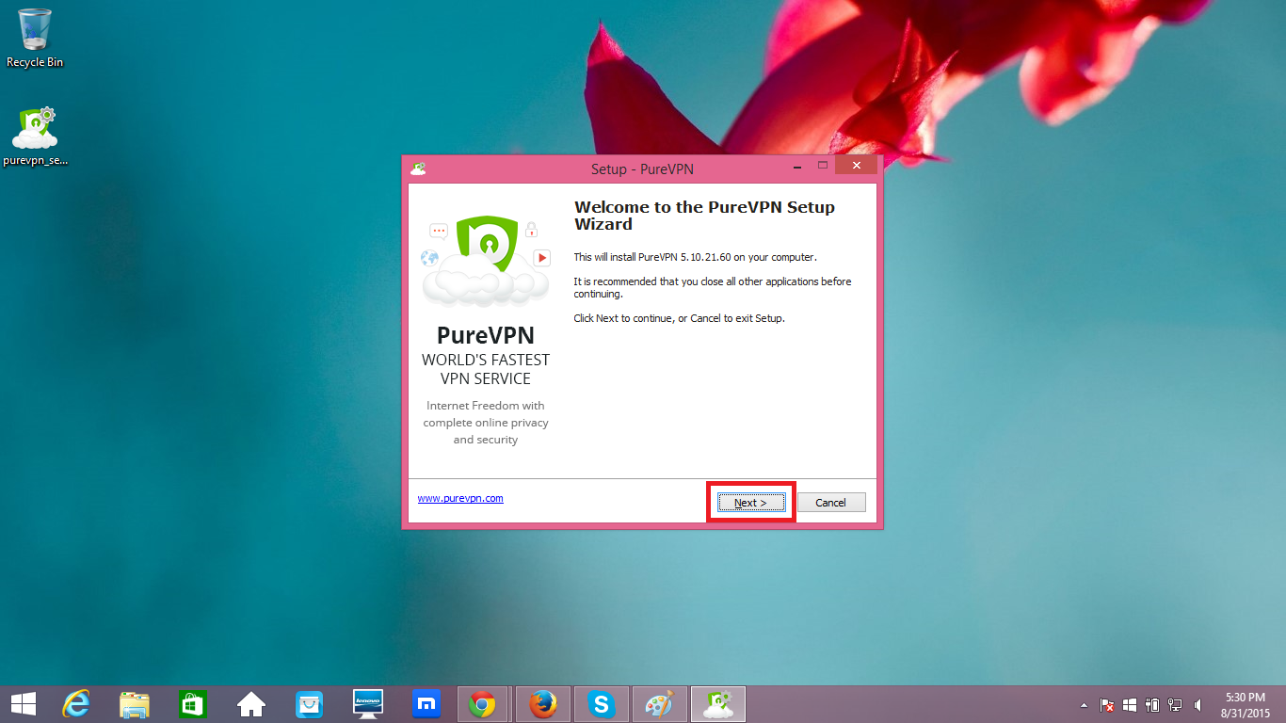Click the 'WORLD'S FASTEST VPN SERVICE' text
Viewport: 1286px width, 723px height.
click(x=486, y=369)
